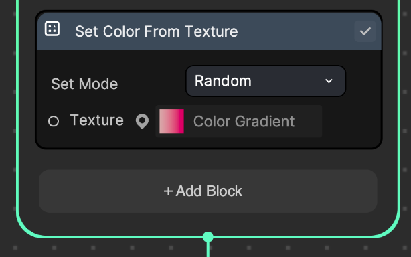
Task: Click the pink gradient texture swatch
Action: [x=171, y=121]
